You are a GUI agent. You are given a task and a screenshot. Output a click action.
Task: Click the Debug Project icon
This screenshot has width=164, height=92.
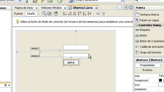pos(50,1)
